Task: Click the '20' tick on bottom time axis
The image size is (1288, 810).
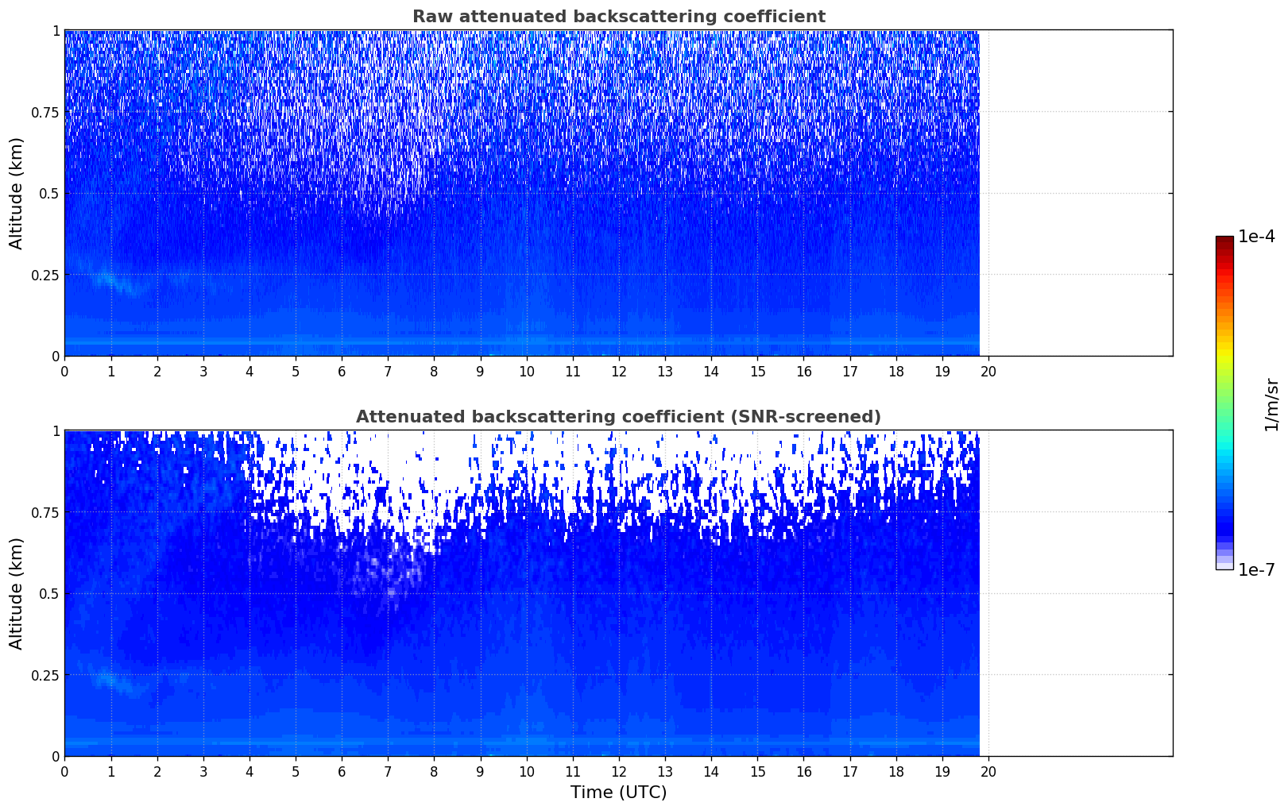Action: pos(988,770)
